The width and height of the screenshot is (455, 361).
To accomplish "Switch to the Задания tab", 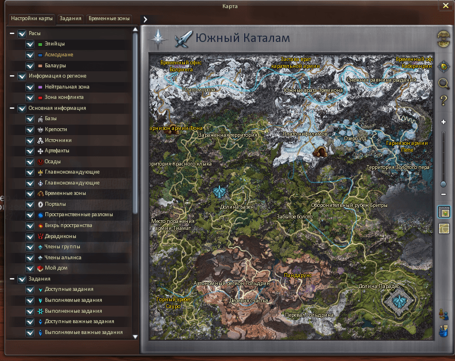I will (70, 18).
